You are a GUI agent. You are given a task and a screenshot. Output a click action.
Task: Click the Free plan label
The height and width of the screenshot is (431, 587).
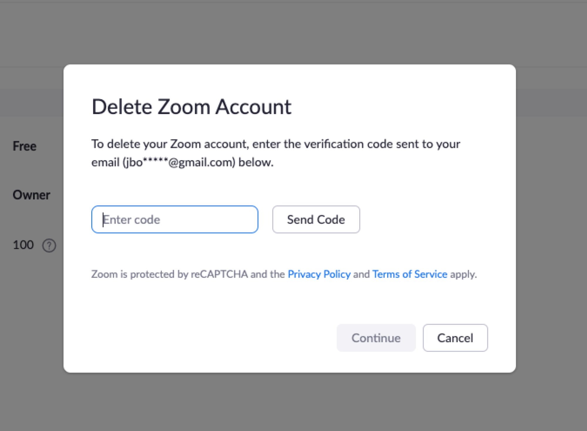pos(25,146)
